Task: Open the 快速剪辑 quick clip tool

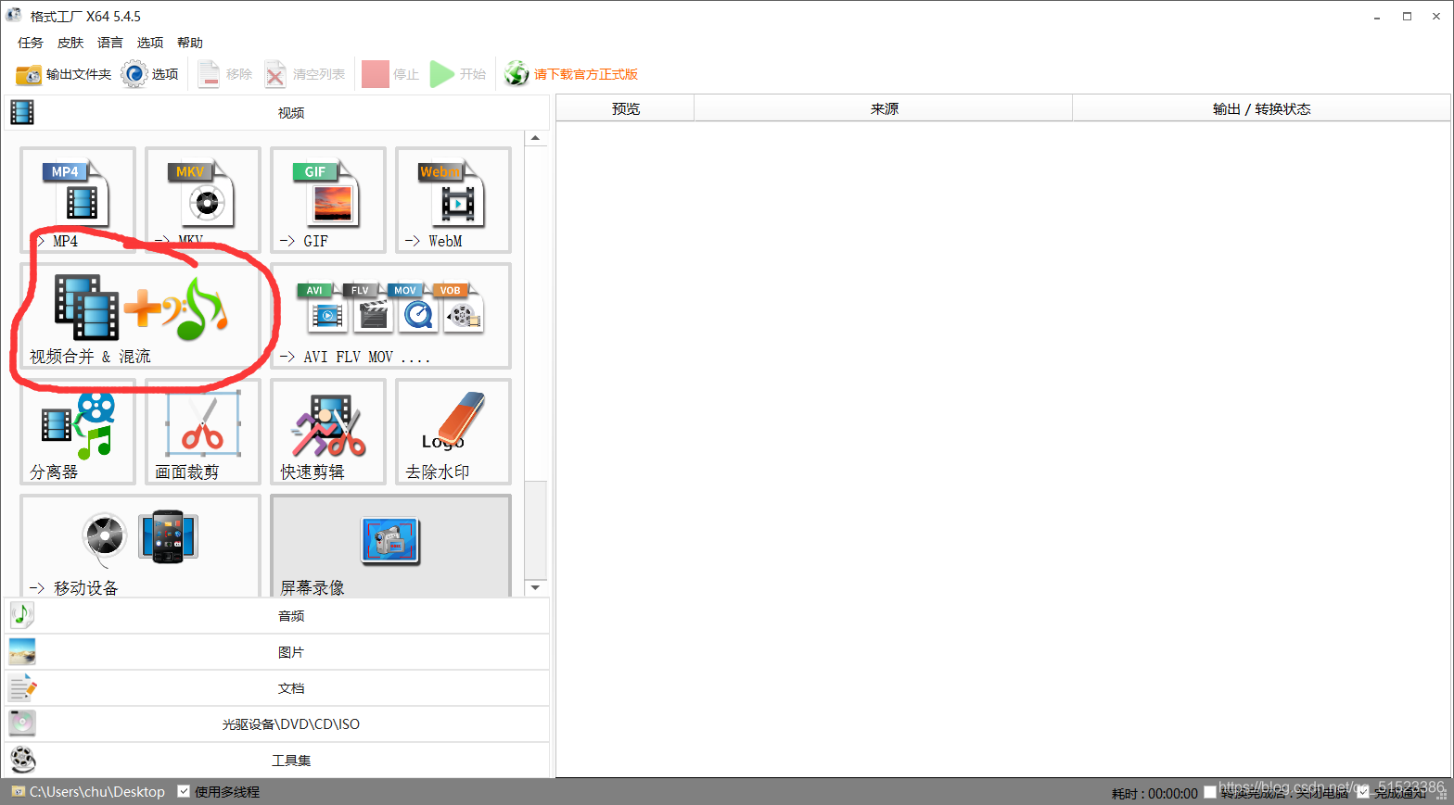Action: (328, 432)
